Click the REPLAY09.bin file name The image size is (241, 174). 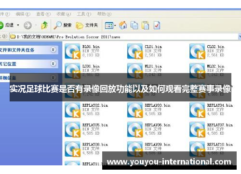tap(158, 145)
